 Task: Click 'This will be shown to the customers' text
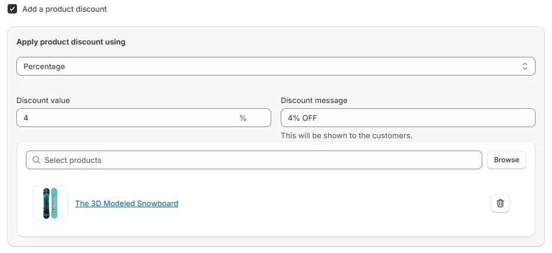[346, 135]
